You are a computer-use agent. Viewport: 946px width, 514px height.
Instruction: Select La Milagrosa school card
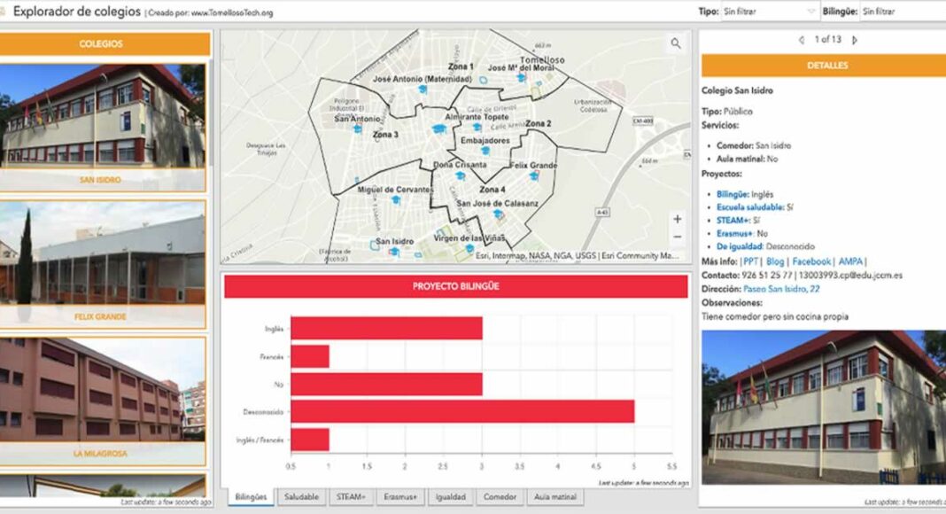click(105, 395)
